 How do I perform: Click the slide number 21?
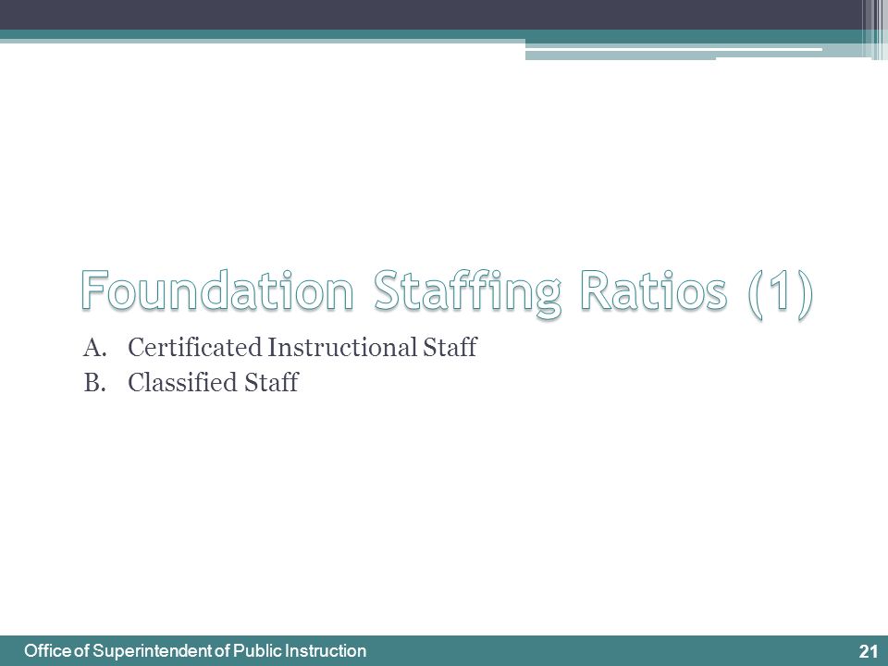coord(869,651)
